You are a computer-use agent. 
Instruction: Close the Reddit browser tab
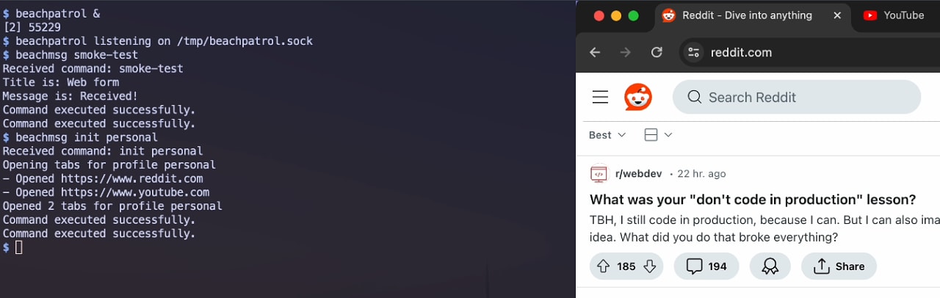(x=837, y=15)
